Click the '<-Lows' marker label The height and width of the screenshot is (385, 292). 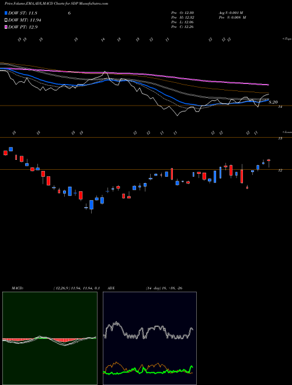click(x=287, y=132)
